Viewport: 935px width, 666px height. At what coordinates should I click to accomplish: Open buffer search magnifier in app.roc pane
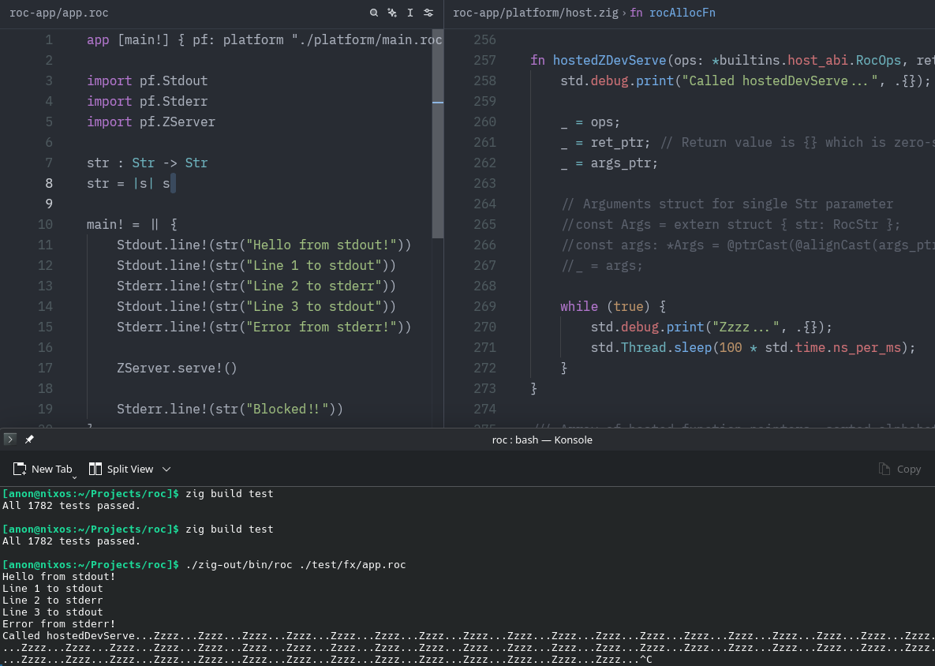[x=374, y=13]
